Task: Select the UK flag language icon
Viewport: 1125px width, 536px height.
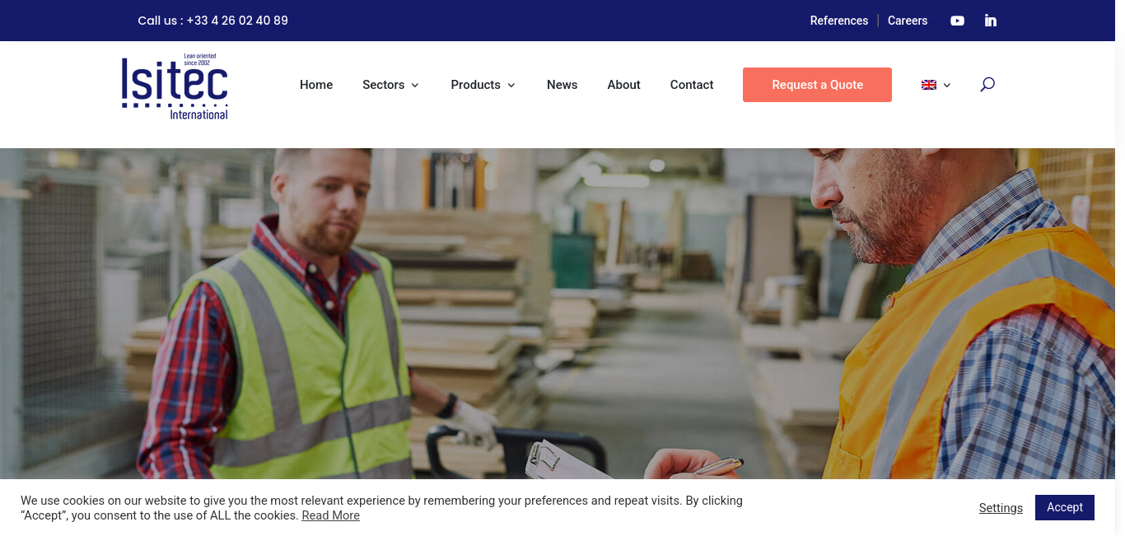Action: 929,85
